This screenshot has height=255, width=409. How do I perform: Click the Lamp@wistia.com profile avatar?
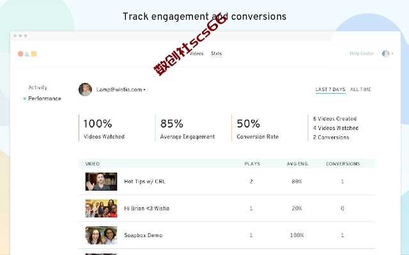[85, 89]
